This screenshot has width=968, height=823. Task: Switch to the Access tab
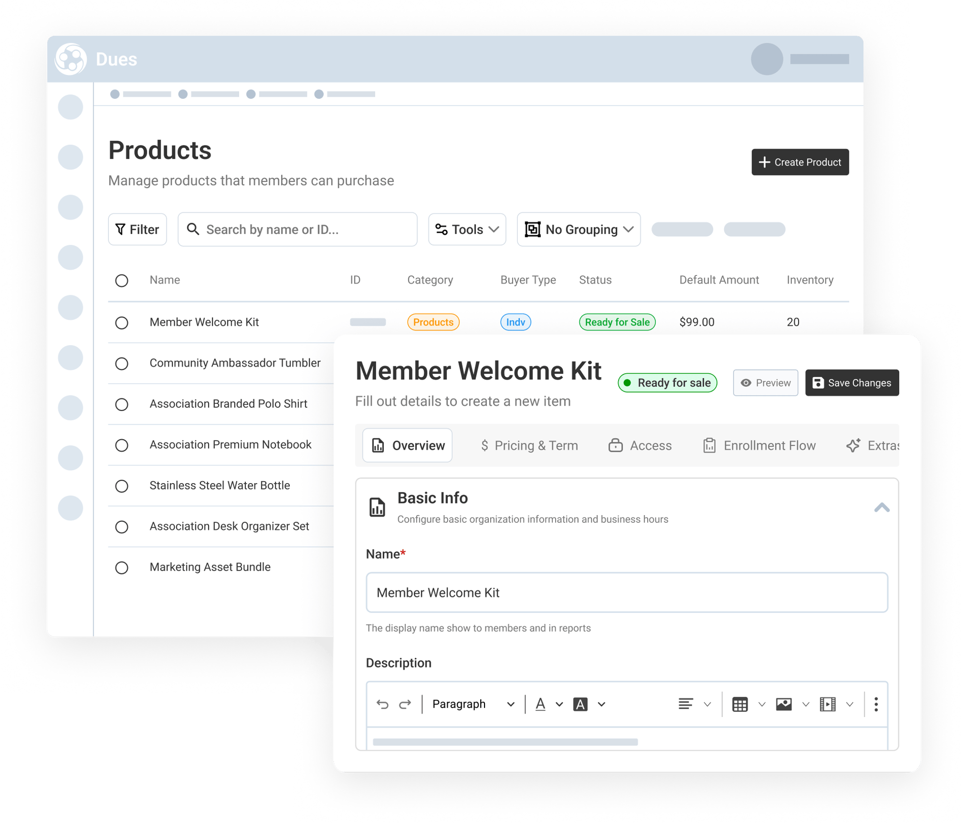click(640, 445)
